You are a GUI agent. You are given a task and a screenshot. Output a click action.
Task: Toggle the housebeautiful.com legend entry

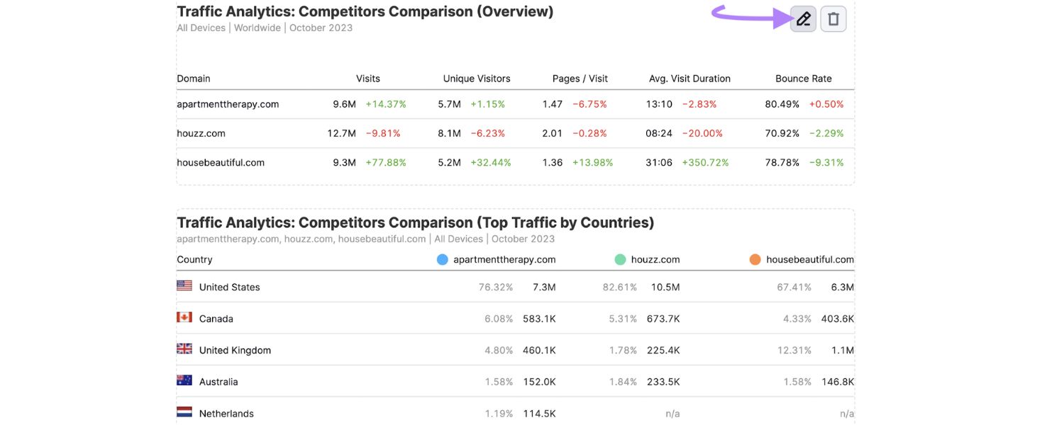(x=810, y=259)
